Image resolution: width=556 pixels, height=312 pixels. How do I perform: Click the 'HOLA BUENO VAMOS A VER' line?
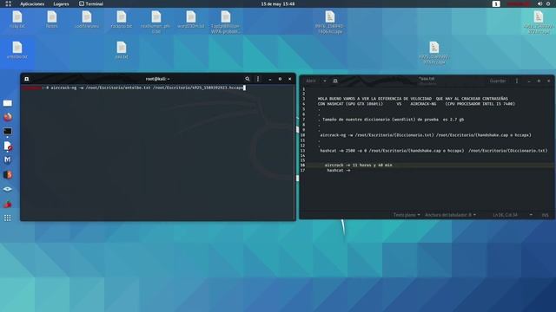(413, 99)
